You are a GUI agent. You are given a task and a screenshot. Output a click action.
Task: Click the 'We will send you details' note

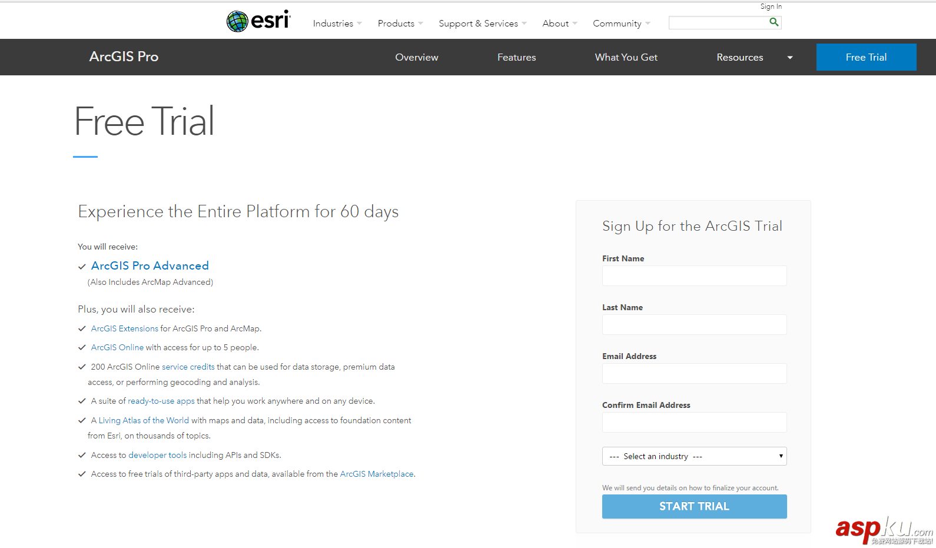pos(691,488)
